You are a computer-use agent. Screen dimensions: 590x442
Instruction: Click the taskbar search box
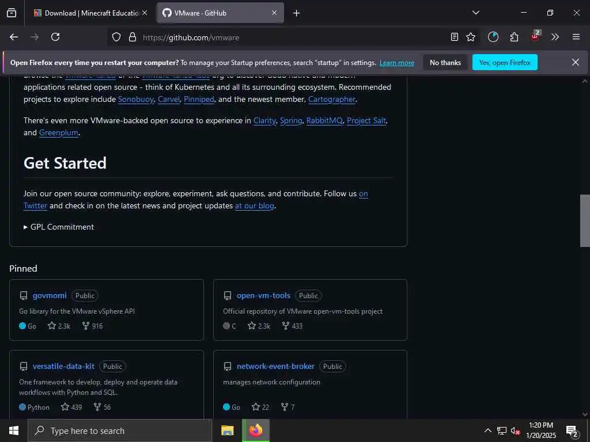coord(120,430)
